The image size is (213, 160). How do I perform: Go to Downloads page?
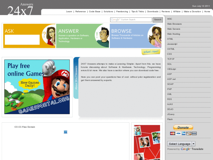click(x=153, y=11)
